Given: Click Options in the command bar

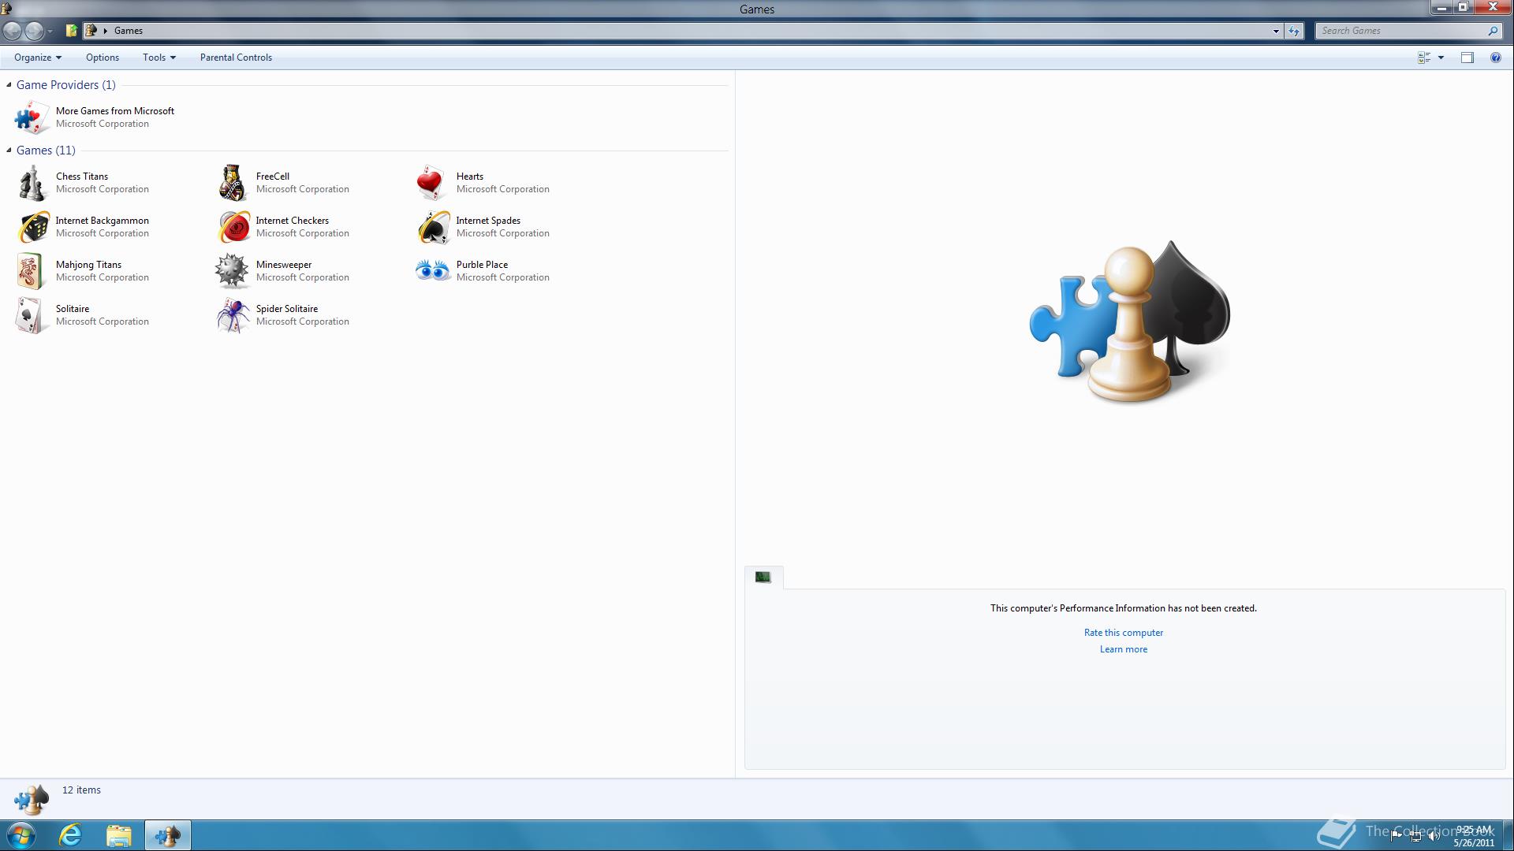Looking at the screenshot, I should click(103, 58).
